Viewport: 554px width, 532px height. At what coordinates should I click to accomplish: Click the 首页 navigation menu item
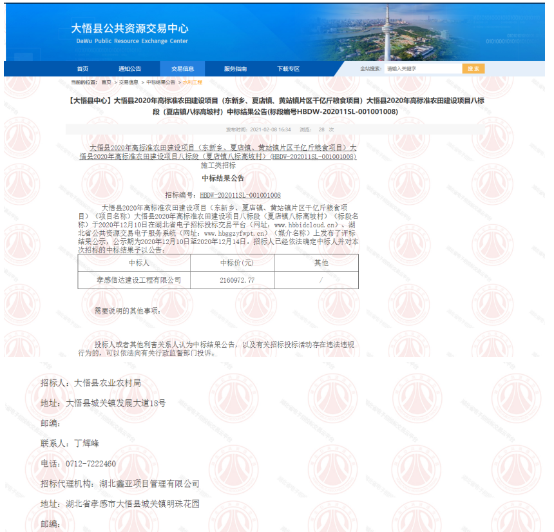82,69
